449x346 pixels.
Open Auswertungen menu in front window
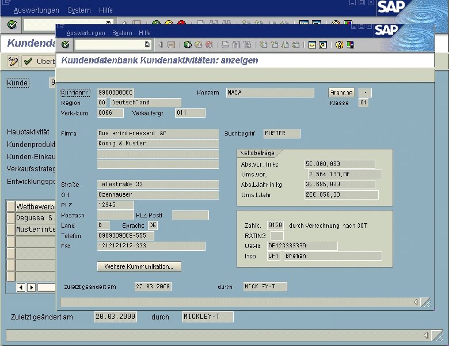point(86,33)
